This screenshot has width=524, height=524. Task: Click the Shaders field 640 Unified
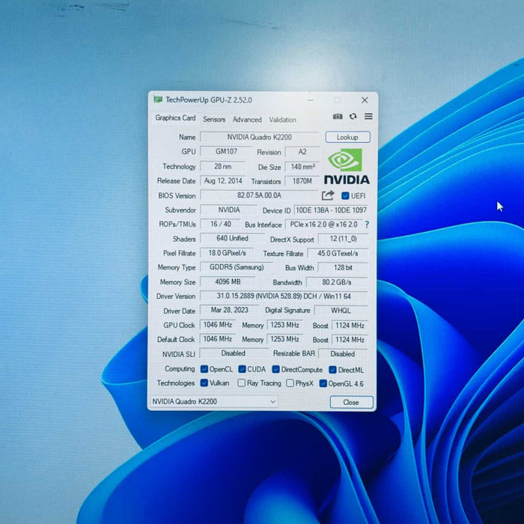tap(232, 238)
